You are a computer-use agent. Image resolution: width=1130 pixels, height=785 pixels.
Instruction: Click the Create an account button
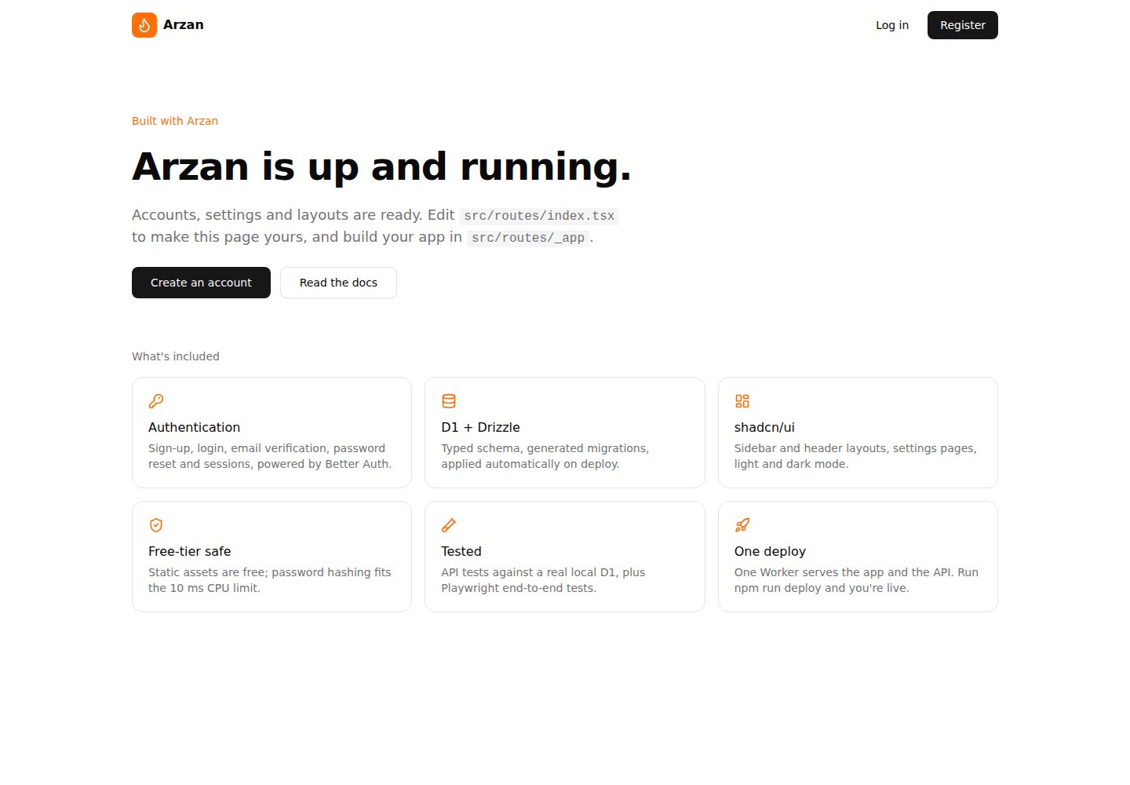pos(201,283)
